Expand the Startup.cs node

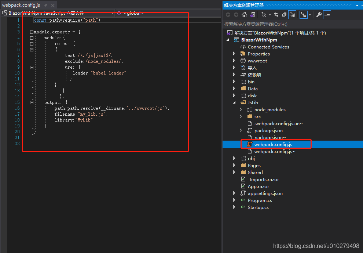tap(234, 207)
